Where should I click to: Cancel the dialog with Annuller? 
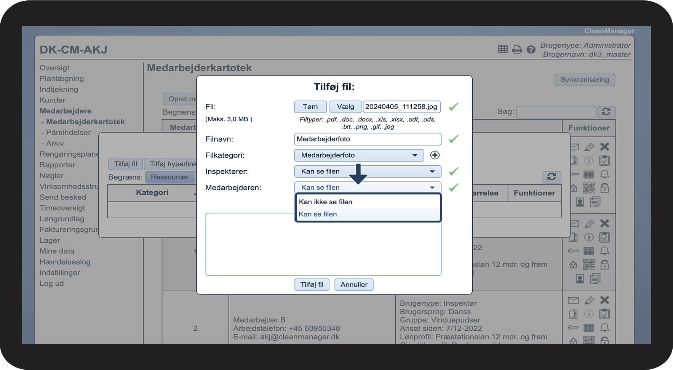354,285
